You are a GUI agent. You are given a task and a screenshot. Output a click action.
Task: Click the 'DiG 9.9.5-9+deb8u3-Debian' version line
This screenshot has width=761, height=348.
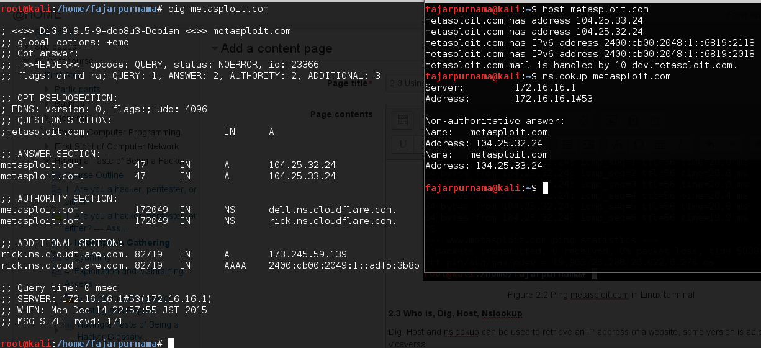(146, 31)
